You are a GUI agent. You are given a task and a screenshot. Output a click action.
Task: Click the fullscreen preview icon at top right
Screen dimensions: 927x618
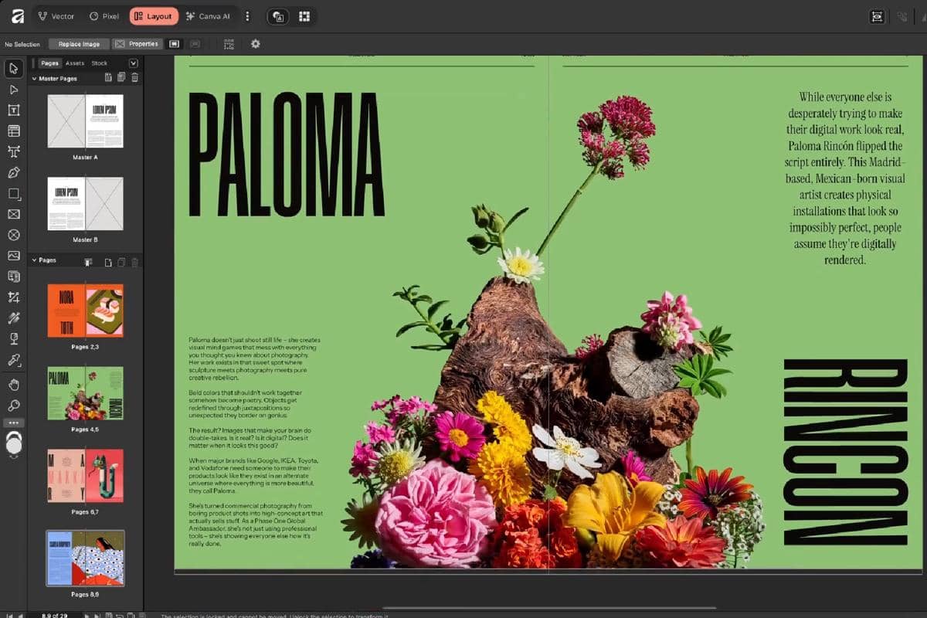(x=878, y=16)
